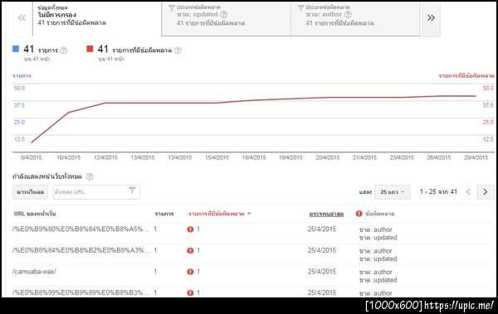The image size is (498, 314).
Task: Click 15/4/2015 date on chart axis
Action: pos(217,157)
